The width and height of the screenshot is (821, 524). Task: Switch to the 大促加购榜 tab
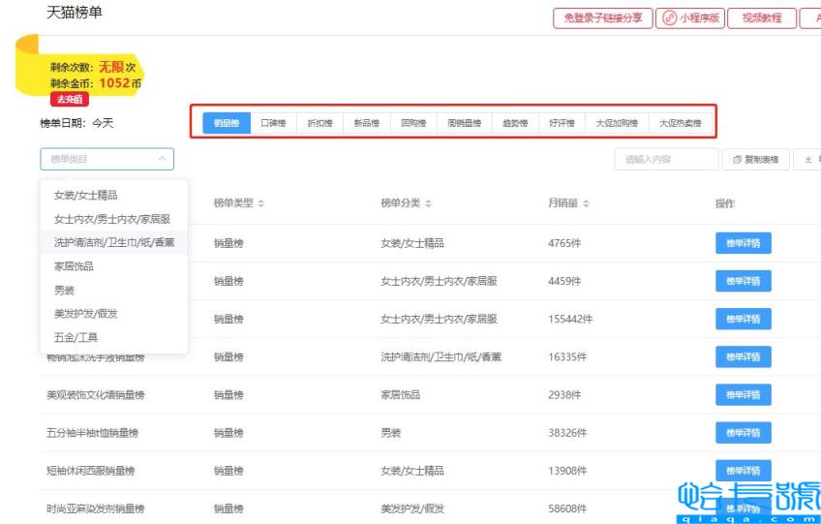coord(617,123)
